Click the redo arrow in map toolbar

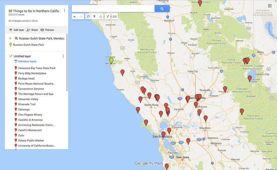[81, 17]
